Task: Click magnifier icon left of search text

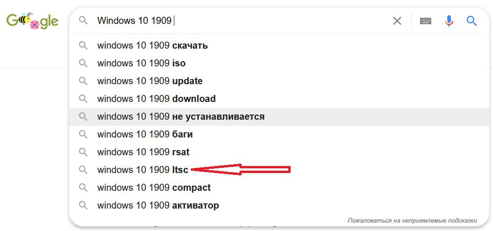Action: [83, 21]
